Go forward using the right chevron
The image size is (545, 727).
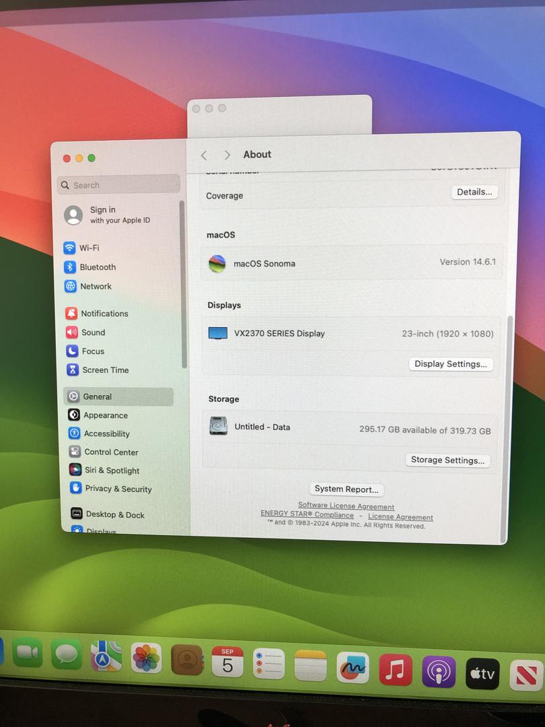(x=227, y=155)
